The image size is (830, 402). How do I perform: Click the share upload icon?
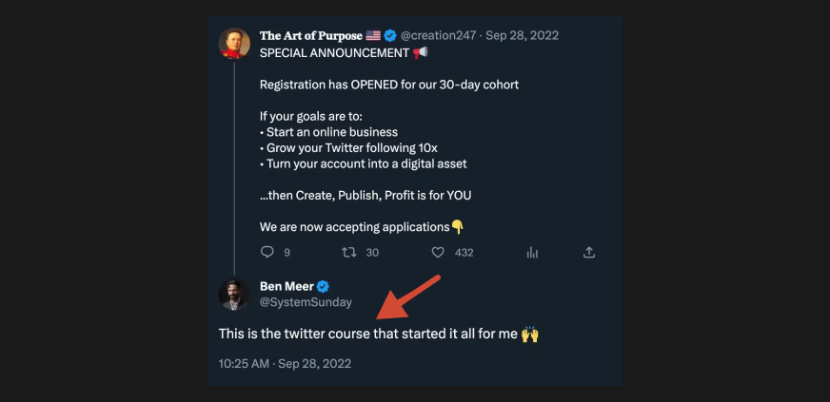click(589, 252)
